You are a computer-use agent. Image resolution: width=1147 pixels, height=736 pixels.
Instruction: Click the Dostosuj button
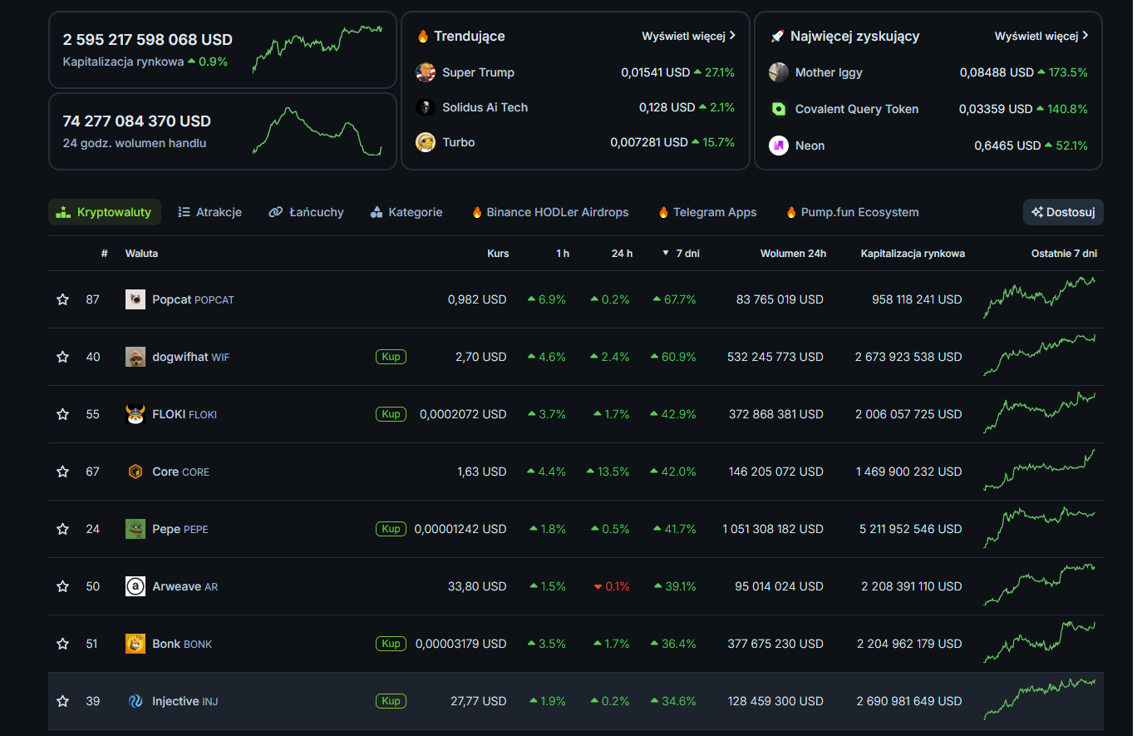pos(1063,212)
